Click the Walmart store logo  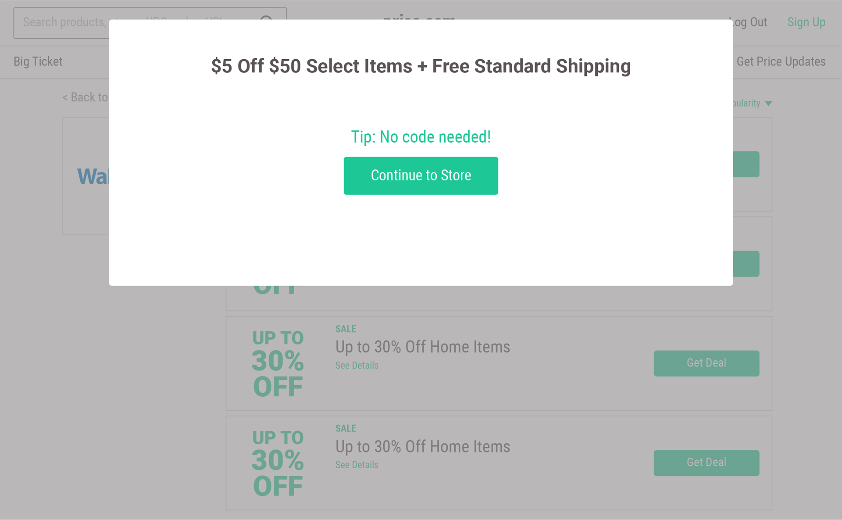coord(93,176)
